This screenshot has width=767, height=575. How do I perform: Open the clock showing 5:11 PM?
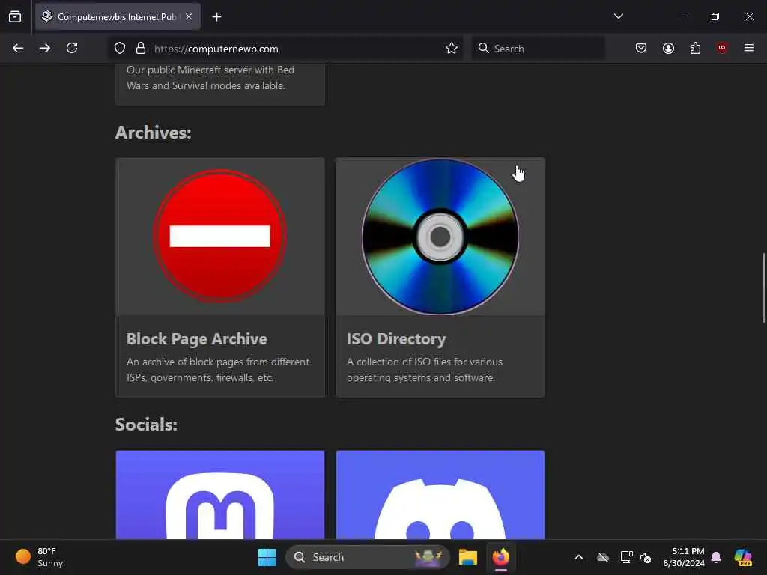(x=684, y=557)
